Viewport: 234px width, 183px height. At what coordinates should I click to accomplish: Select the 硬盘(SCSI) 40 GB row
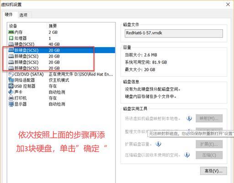point(61,44)
